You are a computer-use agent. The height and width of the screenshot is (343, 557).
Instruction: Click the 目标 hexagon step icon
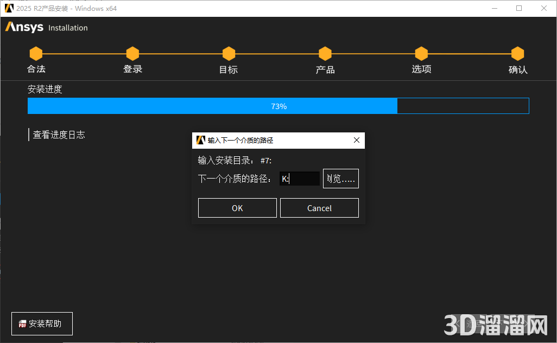229,53
